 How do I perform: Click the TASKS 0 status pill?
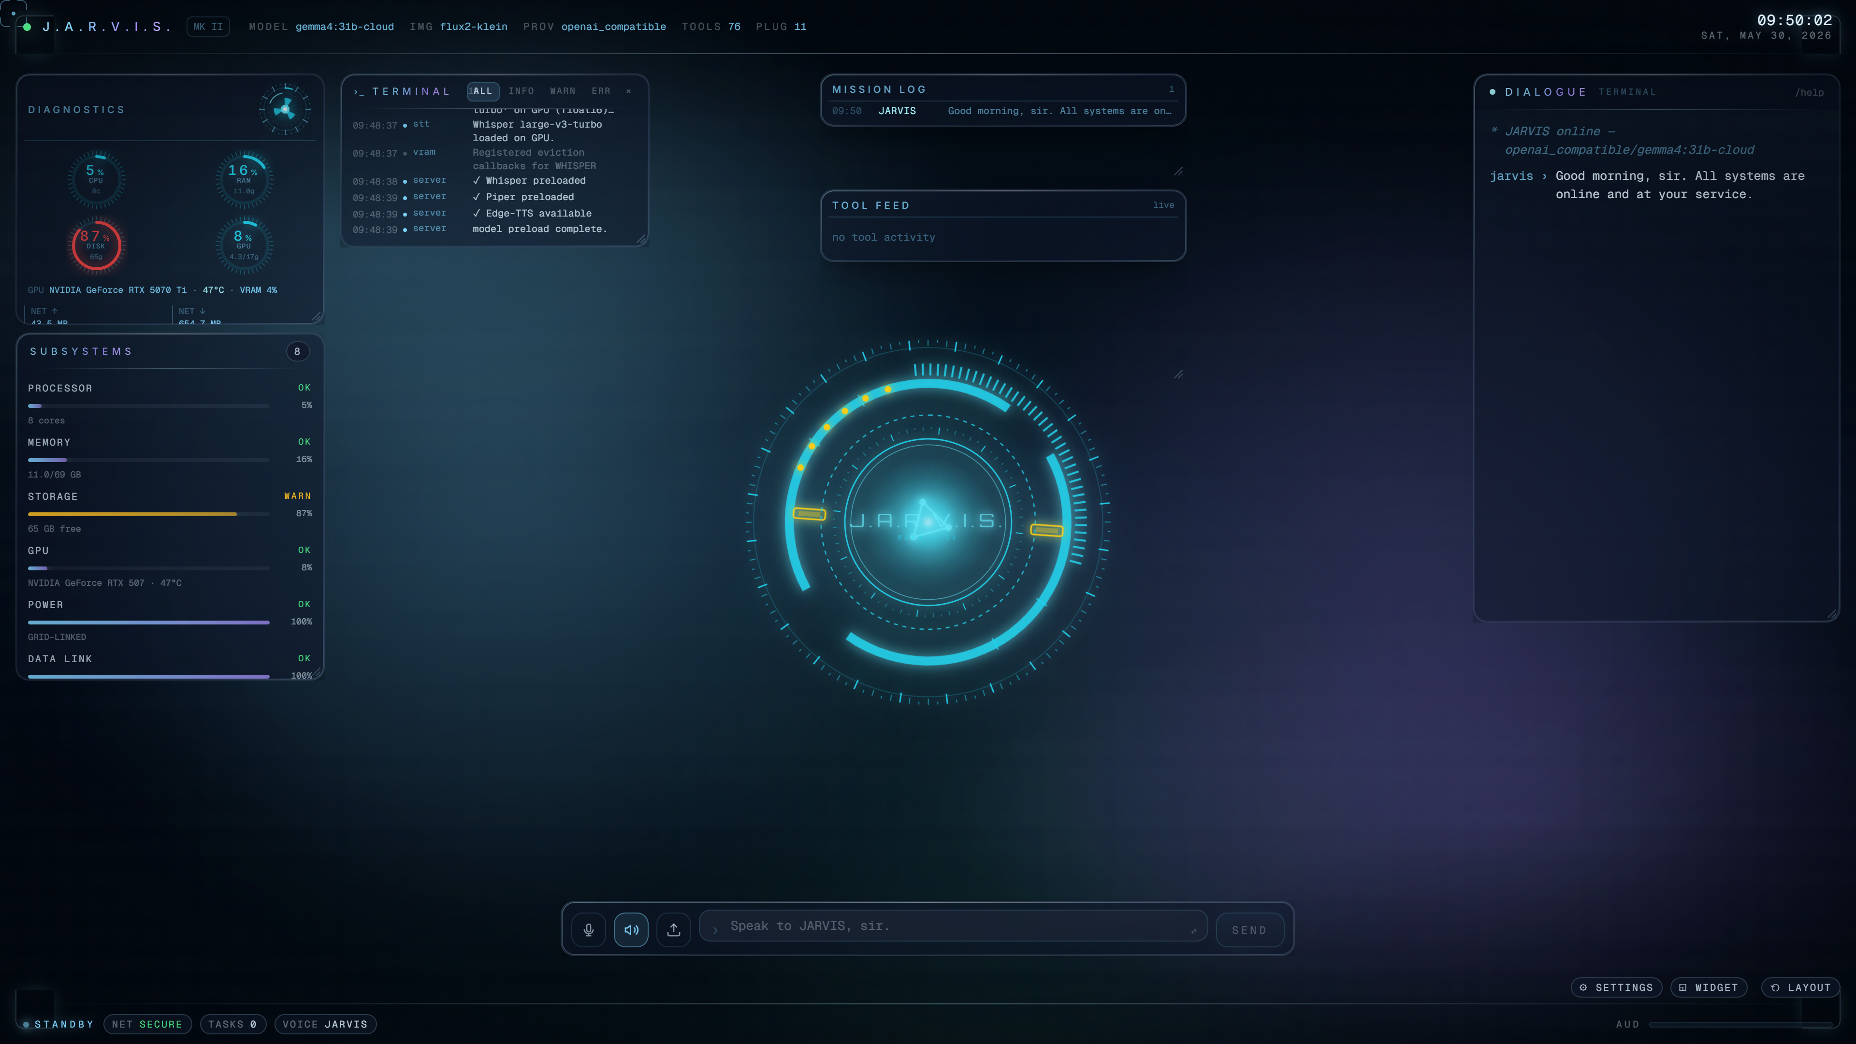(x=232, y=1024)
